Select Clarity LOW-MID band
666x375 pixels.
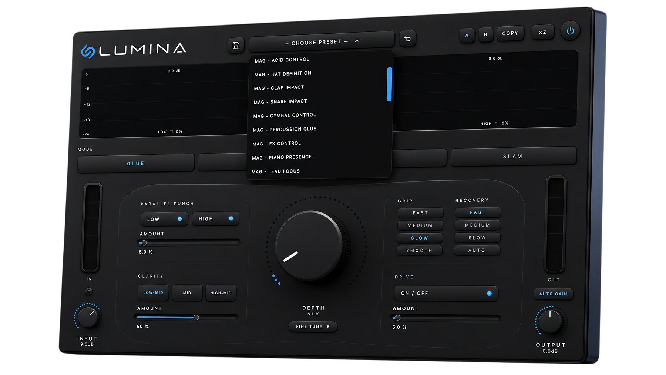(153, 292)
